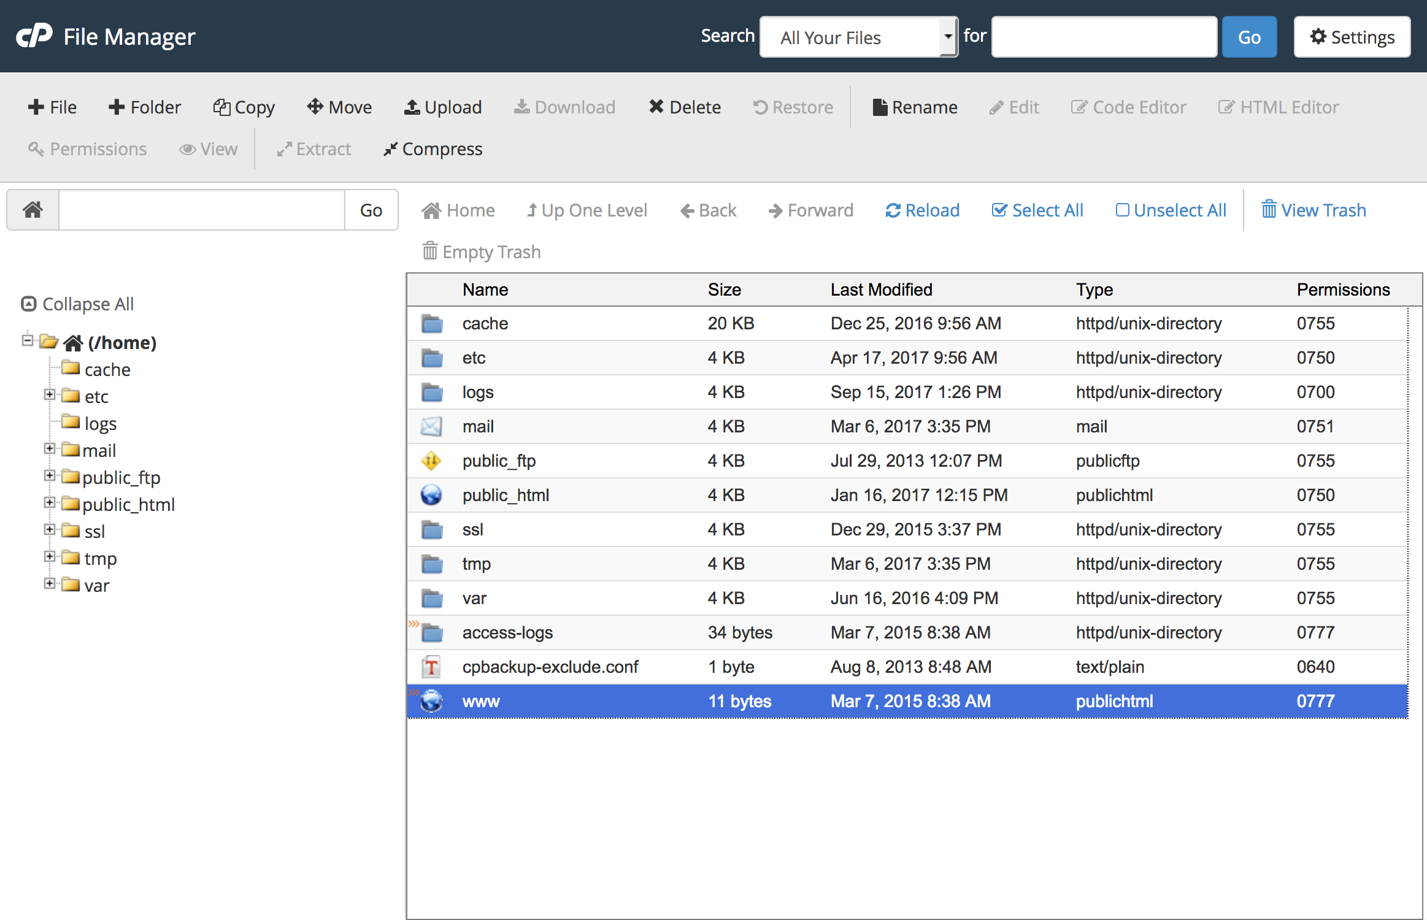Open File Manager Settings
Screen dimensions: 1427x920
[x=1352, y=36]
